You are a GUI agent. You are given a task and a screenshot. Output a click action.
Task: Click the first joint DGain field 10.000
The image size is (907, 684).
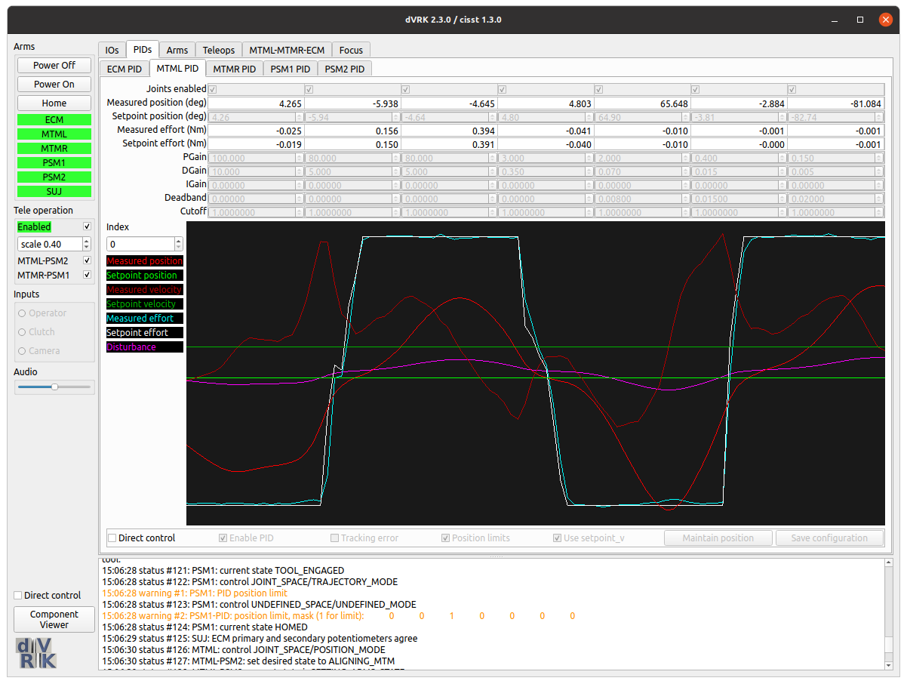pyautogui.click(x=256, y=171)
